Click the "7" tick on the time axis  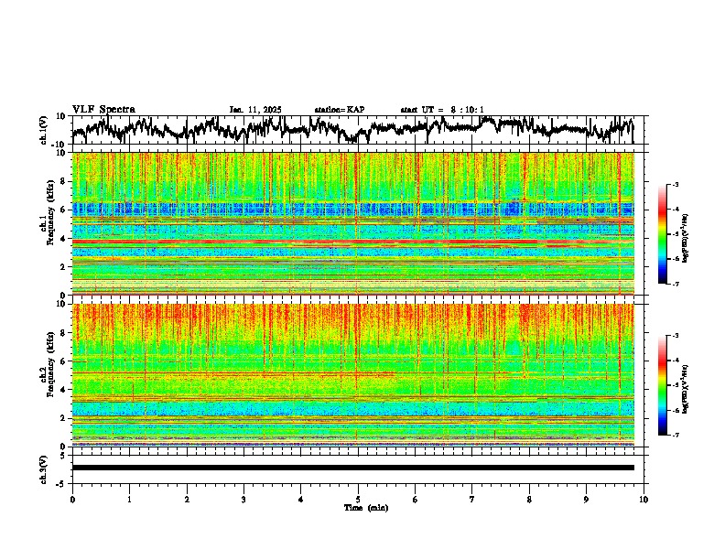click(472, 500)
